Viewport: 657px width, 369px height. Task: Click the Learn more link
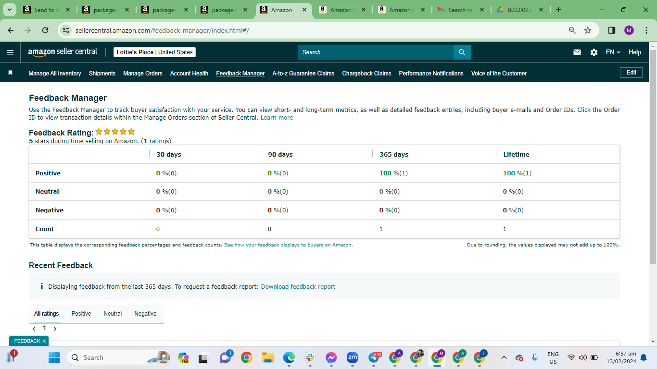(x=277, y=118)
